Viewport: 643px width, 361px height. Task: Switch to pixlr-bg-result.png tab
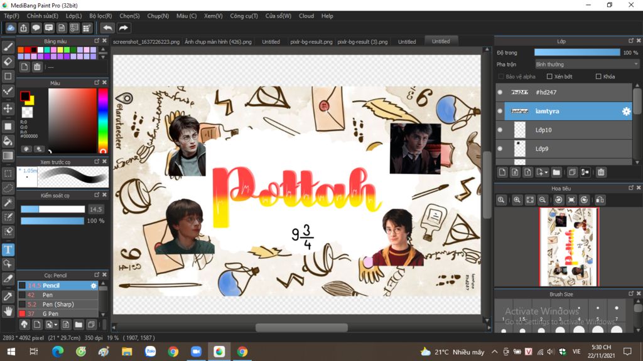point(311,41)
